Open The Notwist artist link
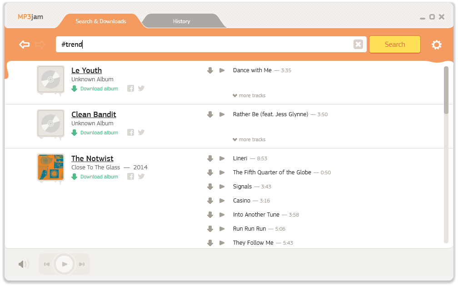Image resolution: width=458 pixels, height=286 pixels. (92, 159)
